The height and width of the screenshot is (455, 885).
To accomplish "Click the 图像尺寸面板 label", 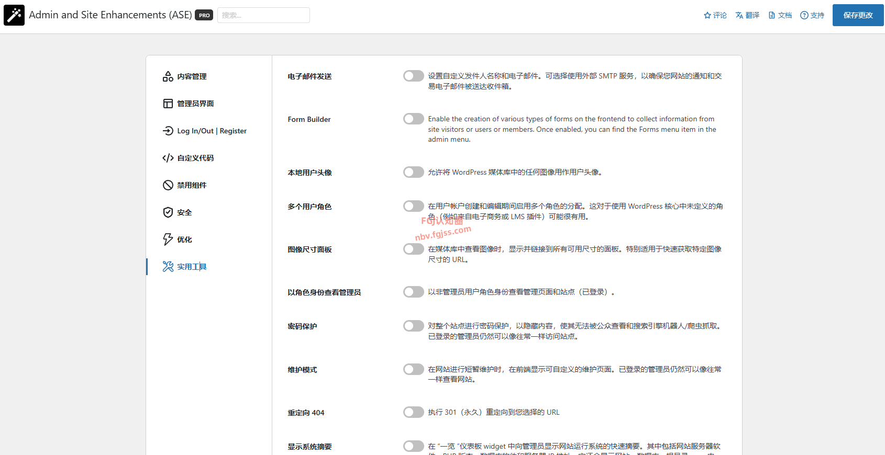I will (x=309, y=249).
